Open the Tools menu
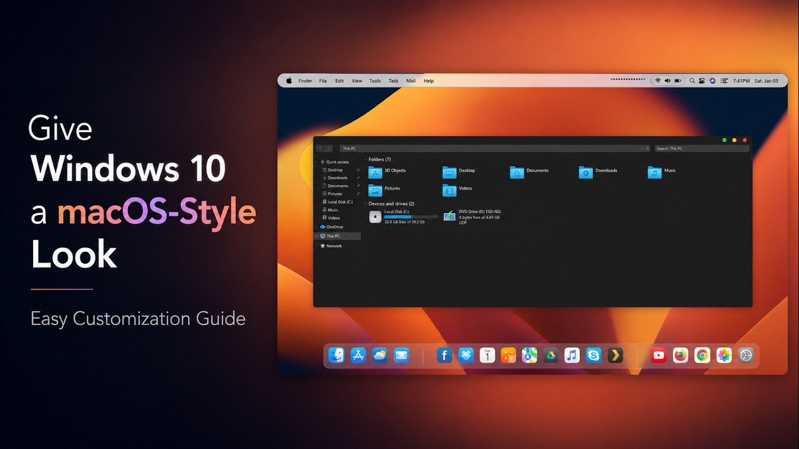 point(375,81)
